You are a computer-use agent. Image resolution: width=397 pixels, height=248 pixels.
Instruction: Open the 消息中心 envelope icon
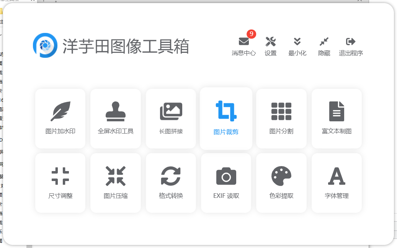[243, 41]
